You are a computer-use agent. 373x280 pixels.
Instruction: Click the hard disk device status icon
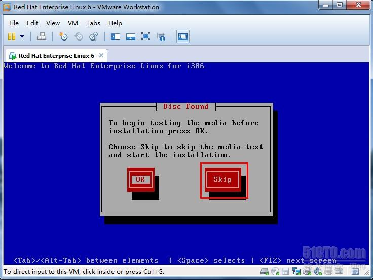(264, 272)
